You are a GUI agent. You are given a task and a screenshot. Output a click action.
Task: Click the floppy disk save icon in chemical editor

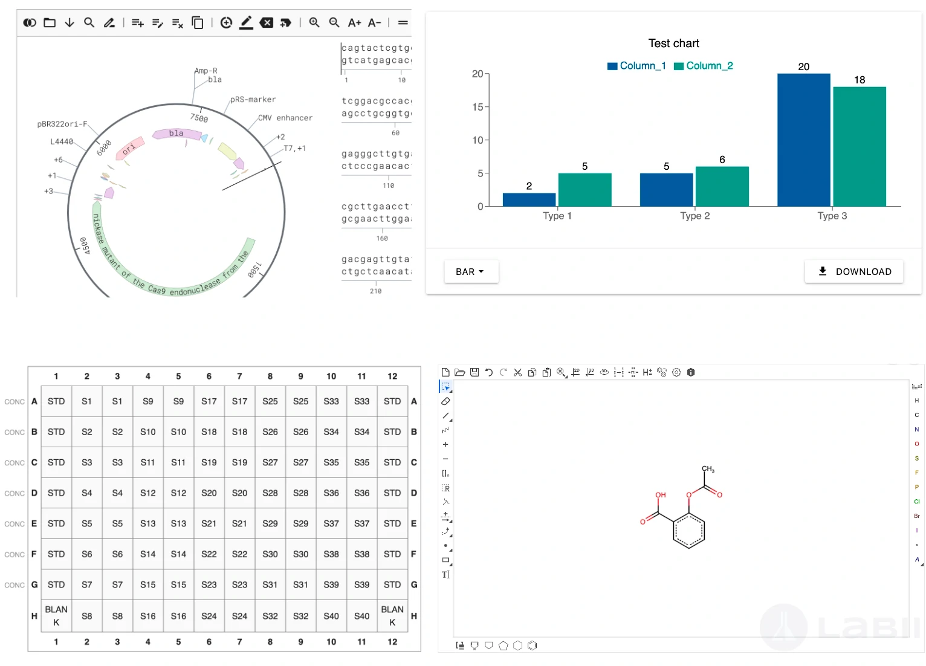(x=474, y=372)
